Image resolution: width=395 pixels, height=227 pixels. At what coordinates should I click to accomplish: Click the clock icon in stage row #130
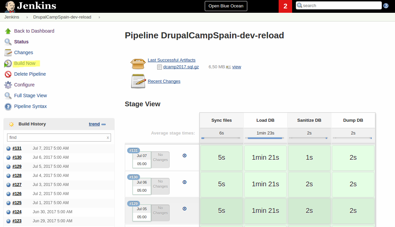(185, 182)
